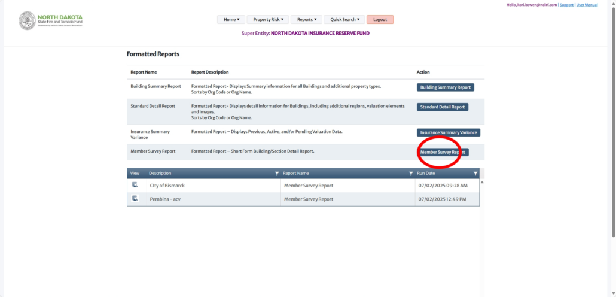Click the North Dakota state seal logo

coord(27,21)
